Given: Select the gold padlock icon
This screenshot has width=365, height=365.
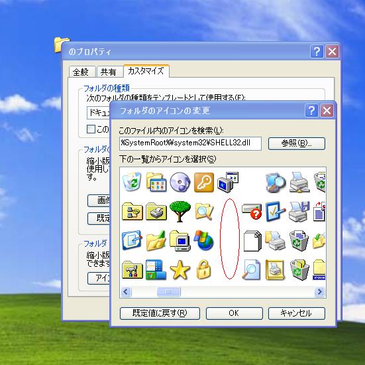Looking at the screenshot, I should tap(203, 270).
